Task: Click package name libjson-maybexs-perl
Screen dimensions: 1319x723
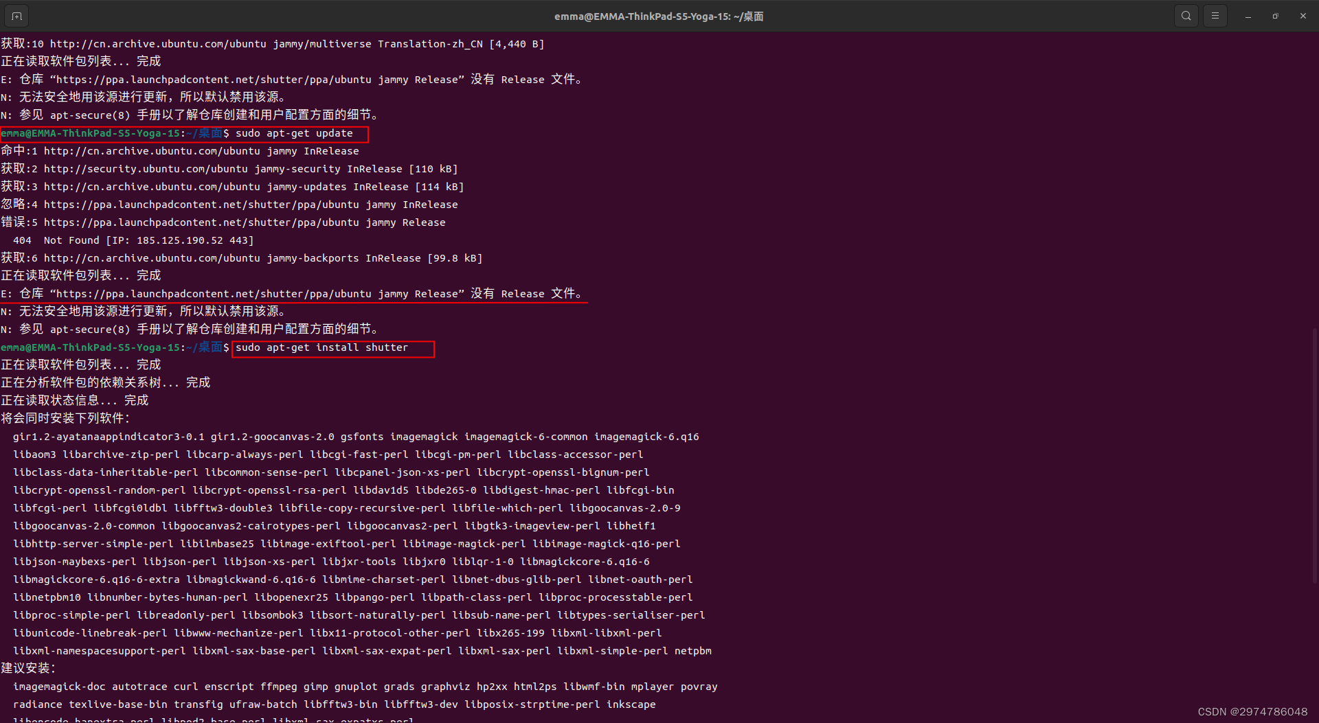Action: (74, 562)
